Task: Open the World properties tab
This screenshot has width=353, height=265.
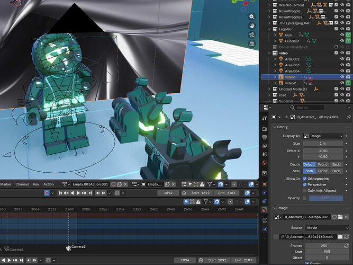Action: 265,163
